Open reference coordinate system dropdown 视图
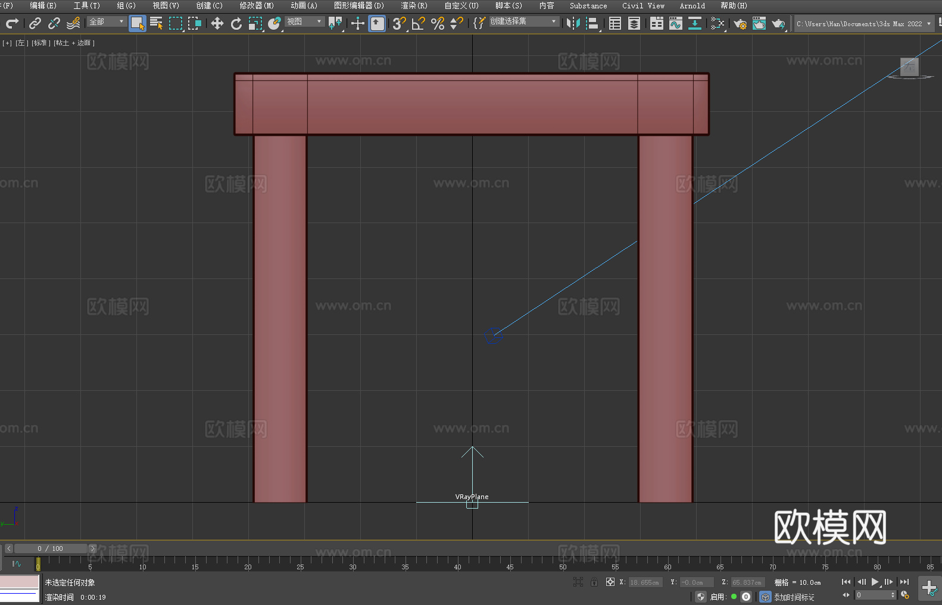Viewport: 942px width, 605px height. (304, 21)
